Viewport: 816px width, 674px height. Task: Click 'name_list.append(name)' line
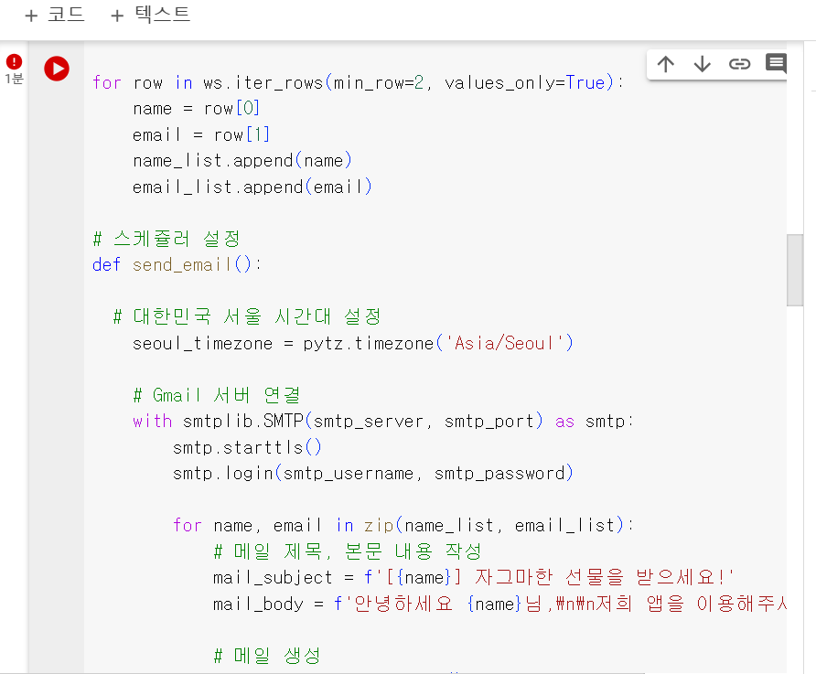242,161
